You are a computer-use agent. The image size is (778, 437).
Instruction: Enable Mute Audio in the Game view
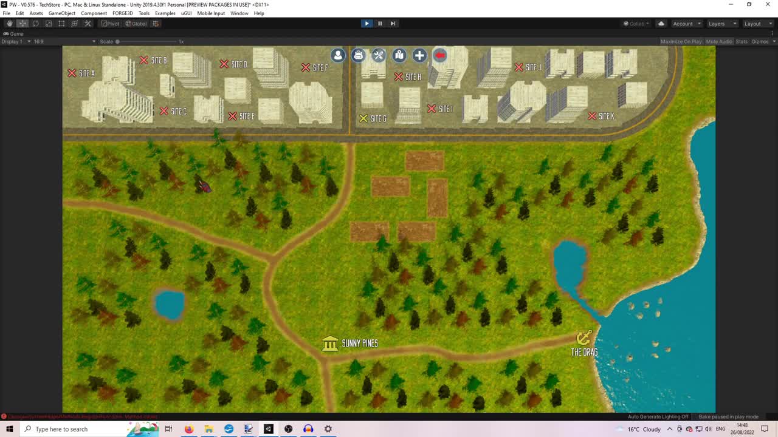[719, 41]
